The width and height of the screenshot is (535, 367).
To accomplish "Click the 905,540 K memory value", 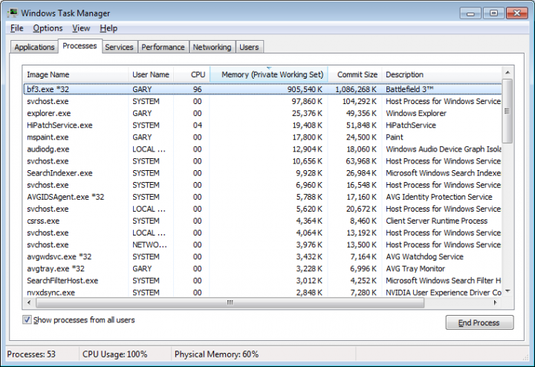I will [x=305, y=89].
